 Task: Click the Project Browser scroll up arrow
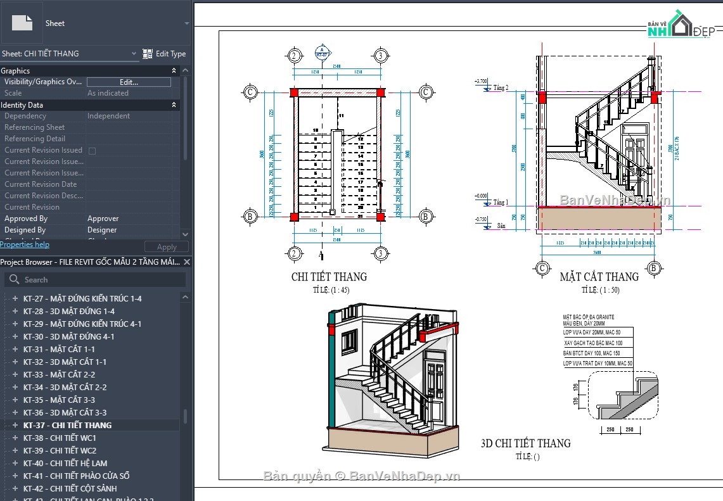tap(186, 297)
